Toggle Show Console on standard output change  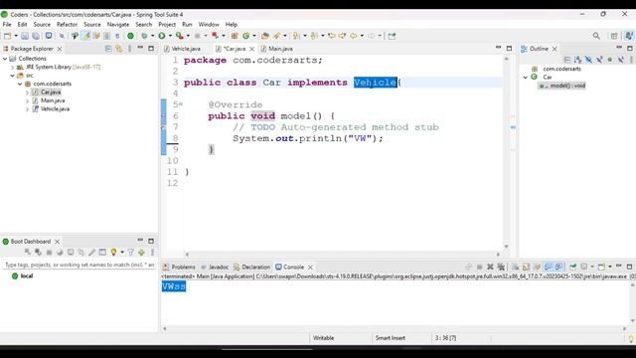click(548, 267)
